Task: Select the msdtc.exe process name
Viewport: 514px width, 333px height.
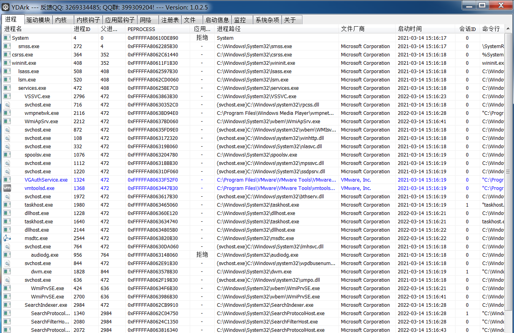Action: tap(36, 238)
